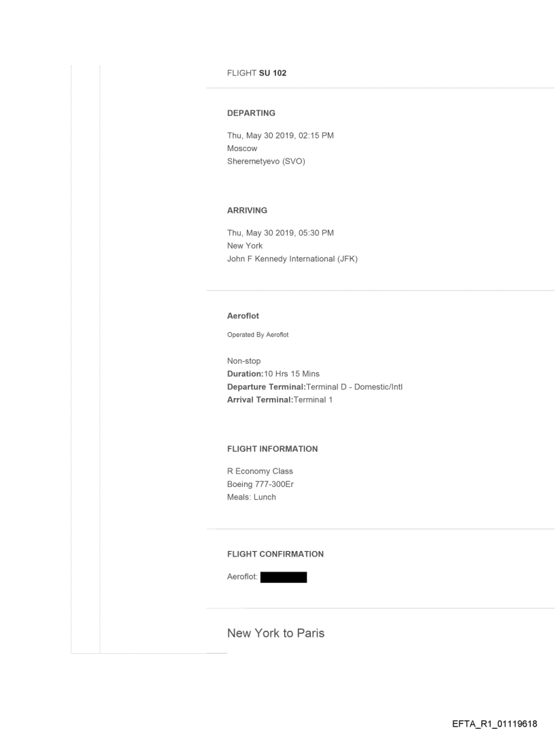Click the FLIGHT SU 102 heading
Image resolution: width=555 pixels, height=730 pixels.
[x=256, y=73]
